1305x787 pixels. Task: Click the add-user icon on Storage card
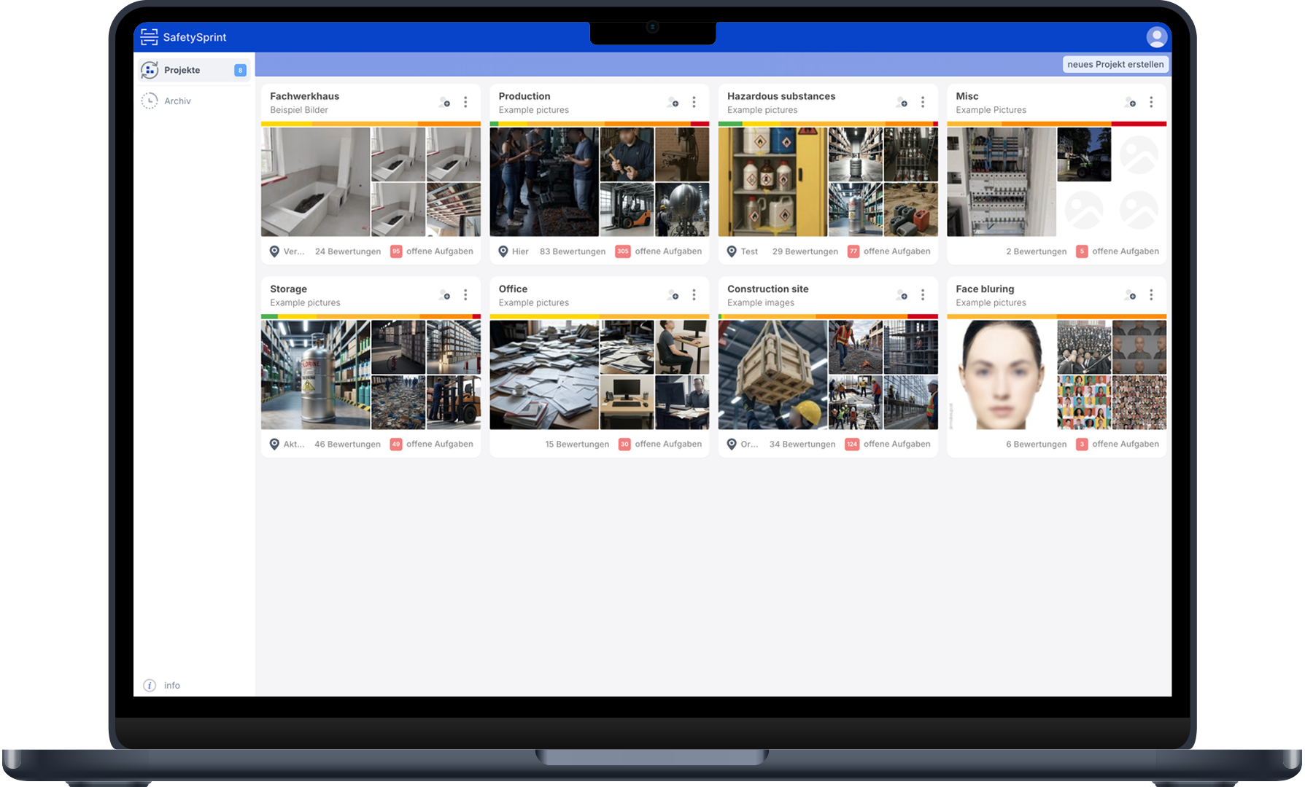tap(444, 295)
